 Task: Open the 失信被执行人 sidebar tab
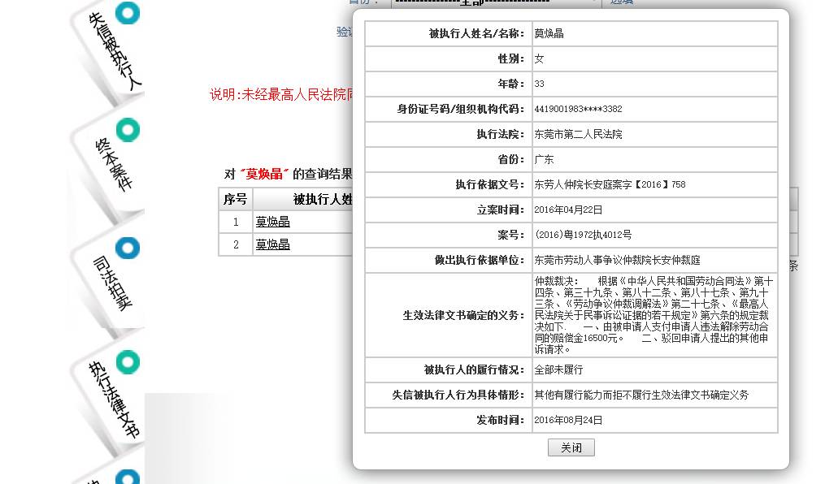(x=113, y=51)
